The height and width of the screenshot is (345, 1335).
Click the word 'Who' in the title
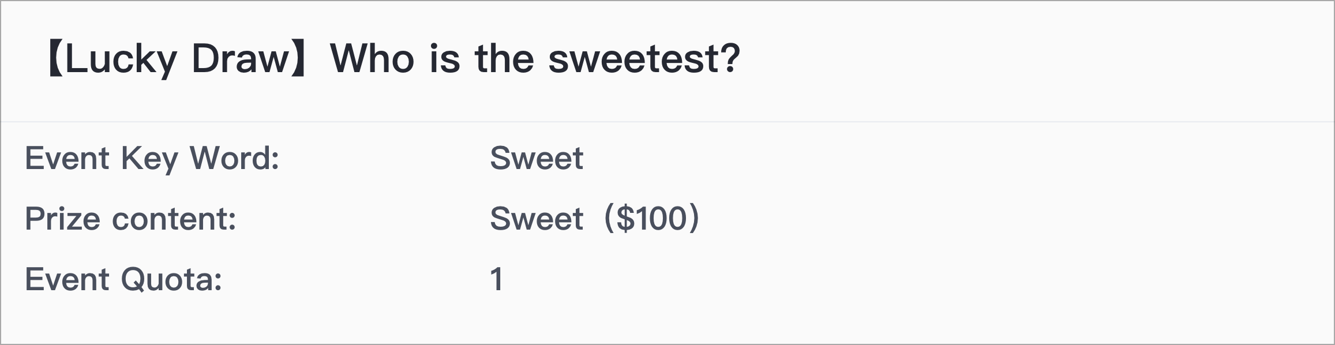click(372, 59)
